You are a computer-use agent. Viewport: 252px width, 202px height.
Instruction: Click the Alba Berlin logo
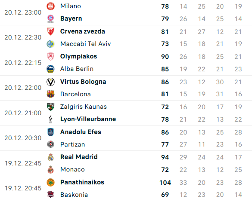pos(50,69)
